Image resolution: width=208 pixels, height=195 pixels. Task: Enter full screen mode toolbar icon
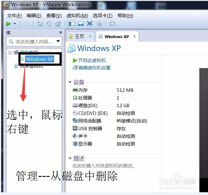[90, 24]
